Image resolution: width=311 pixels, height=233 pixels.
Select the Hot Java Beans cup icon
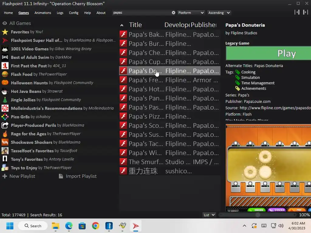point(5,91)
